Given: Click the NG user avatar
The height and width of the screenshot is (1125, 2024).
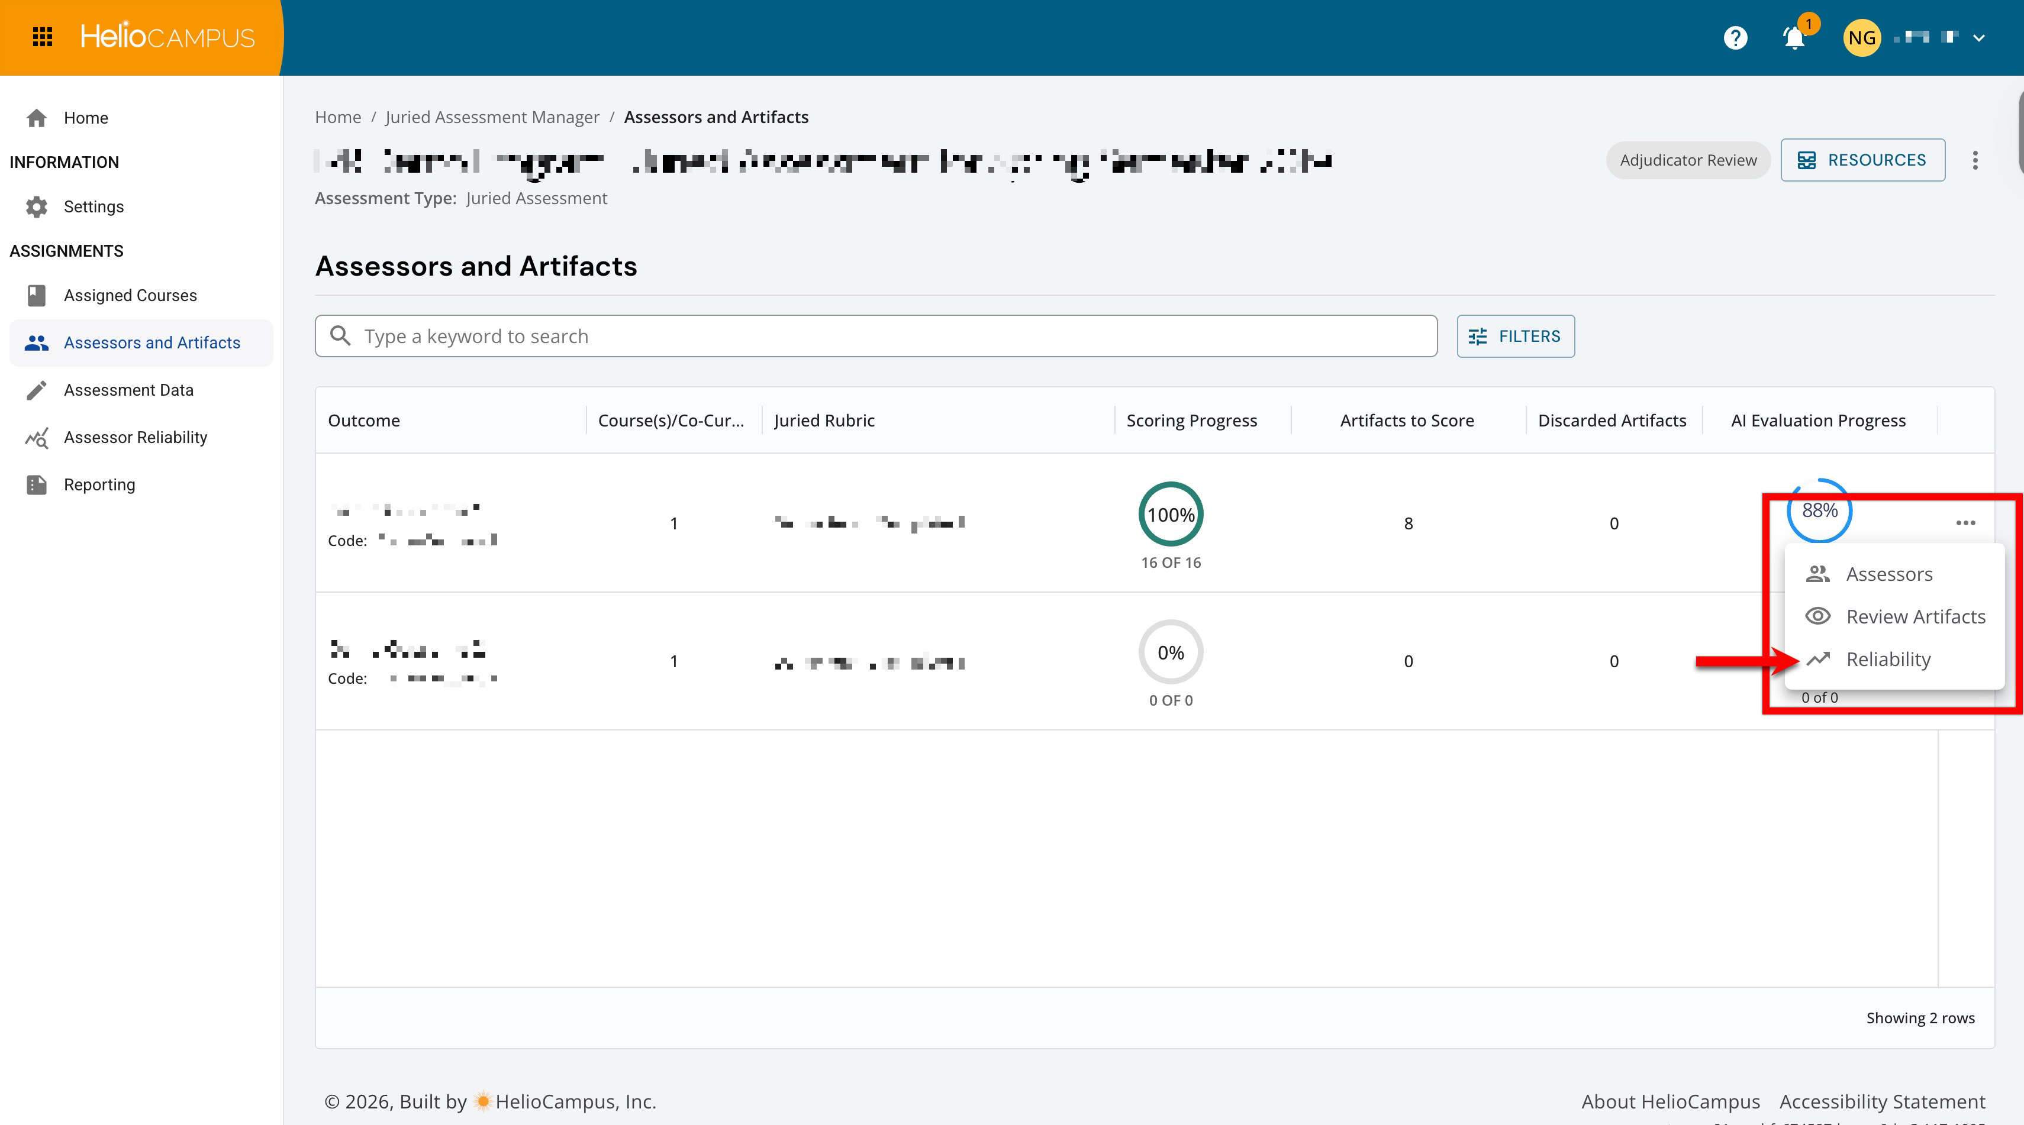Looking at the screenshot, I should coord(1861,38).
